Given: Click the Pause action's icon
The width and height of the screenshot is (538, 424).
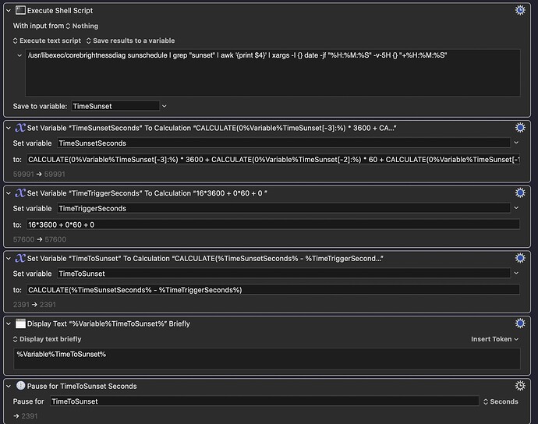Looking at the screenshot, I should click(20, 386).
